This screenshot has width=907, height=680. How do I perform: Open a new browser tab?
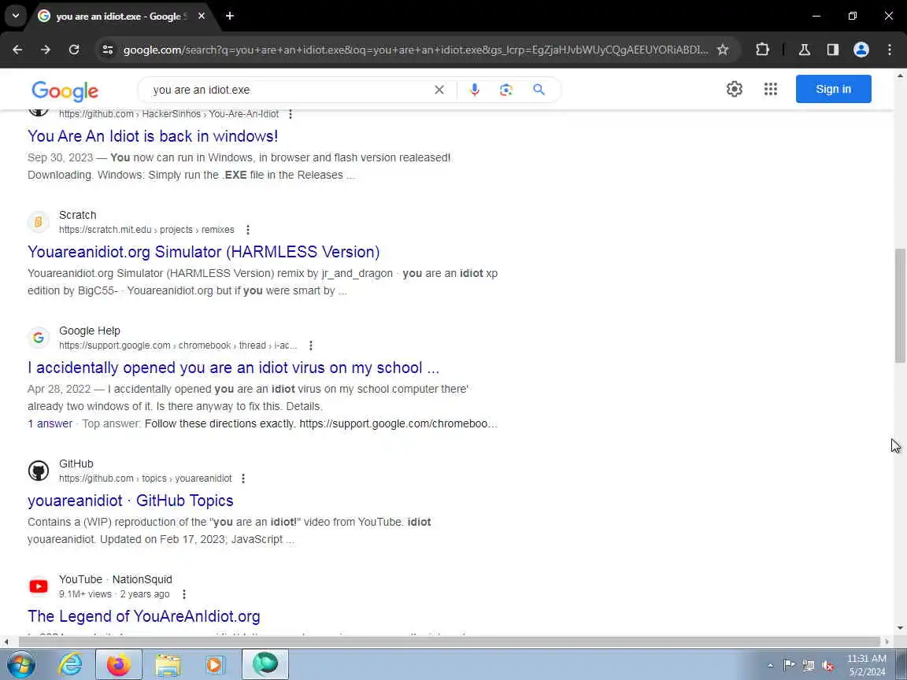230,17
